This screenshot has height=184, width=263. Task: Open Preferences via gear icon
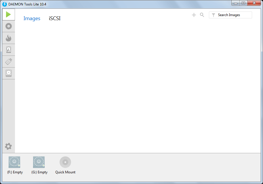point(8,146)
